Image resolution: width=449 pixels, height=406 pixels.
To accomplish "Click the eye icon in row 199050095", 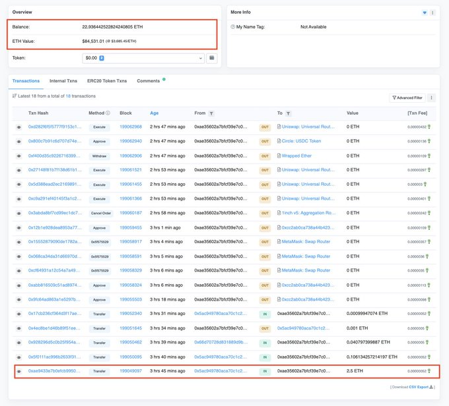I will point(19,357).
